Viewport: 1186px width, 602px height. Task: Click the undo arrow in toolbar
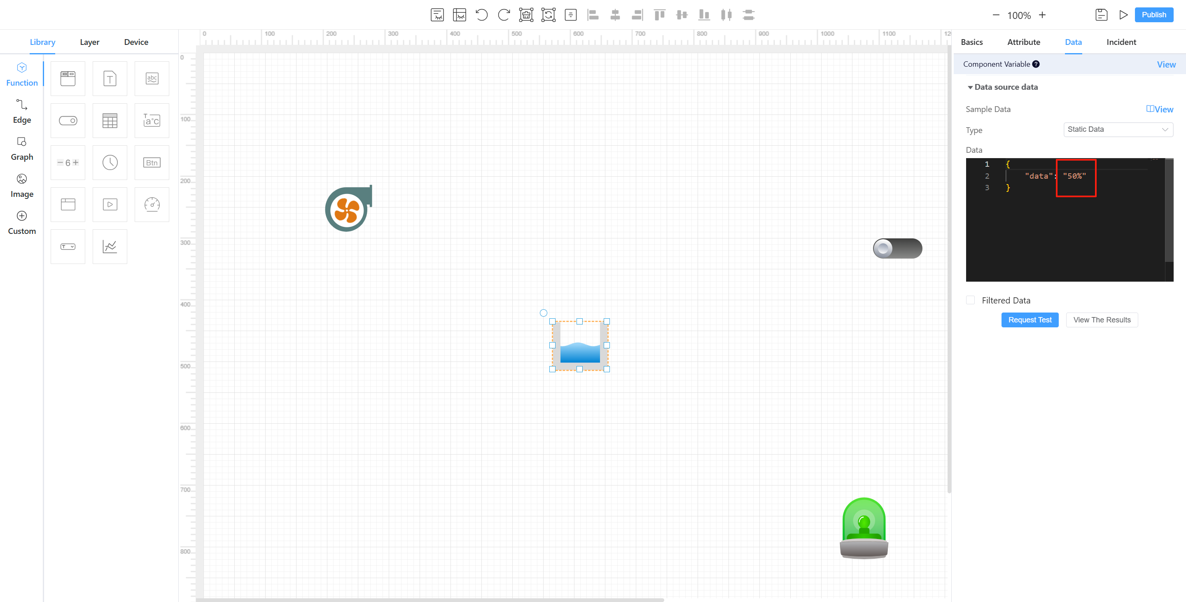point(481,15)
